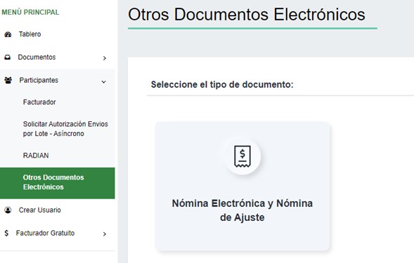Click the Facturador Gratuito dollar icon
This screenshot has width=414, height=263.
[6, 233]
